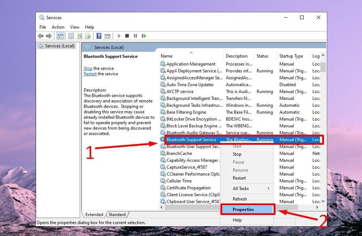Click the Export List toolbar icon
Screen dimensions: 362x236
point(88,36)
